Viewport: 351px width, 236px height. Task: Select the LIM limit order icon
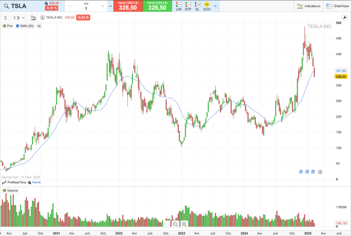[x=179, y=6]
